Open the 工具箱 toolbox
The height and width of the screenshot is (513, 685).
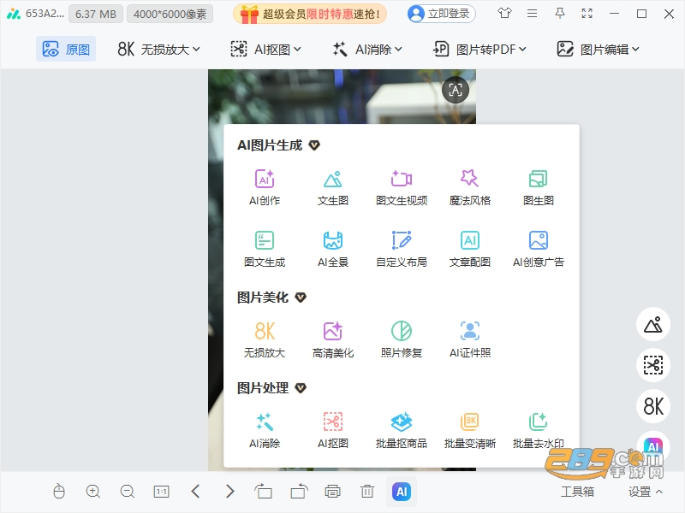(x=577, y=492)
